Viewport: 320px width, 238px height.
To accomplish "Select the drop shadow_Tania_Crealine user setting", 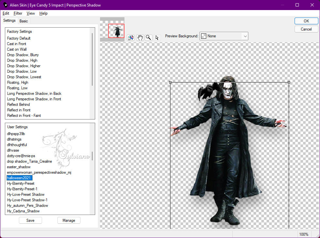I will 29,161.
